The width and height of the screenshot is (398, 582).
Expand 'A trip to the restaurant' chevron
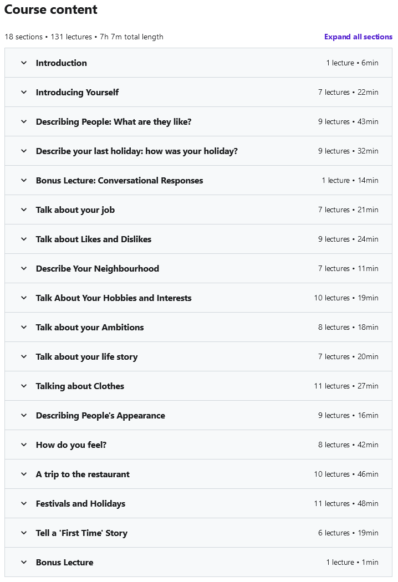[24, 474]
